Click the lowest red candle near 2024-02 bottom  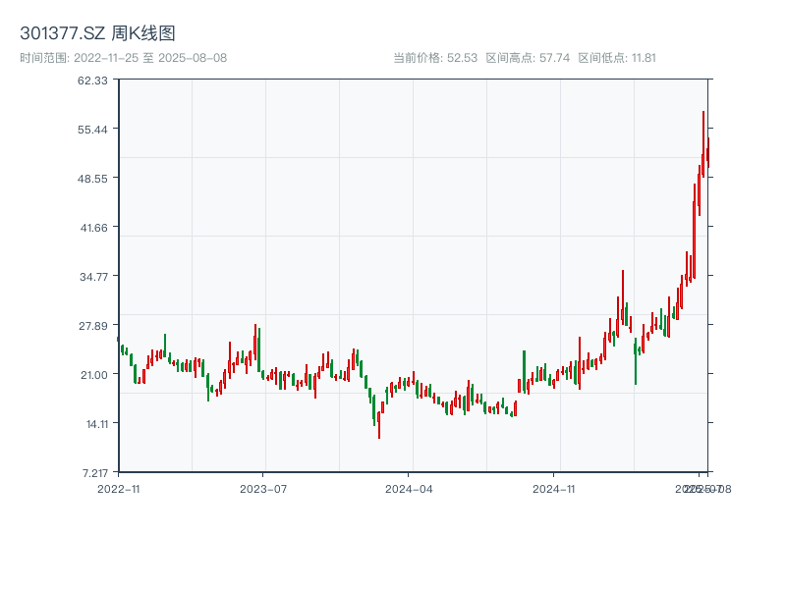(x=379, y=425)
